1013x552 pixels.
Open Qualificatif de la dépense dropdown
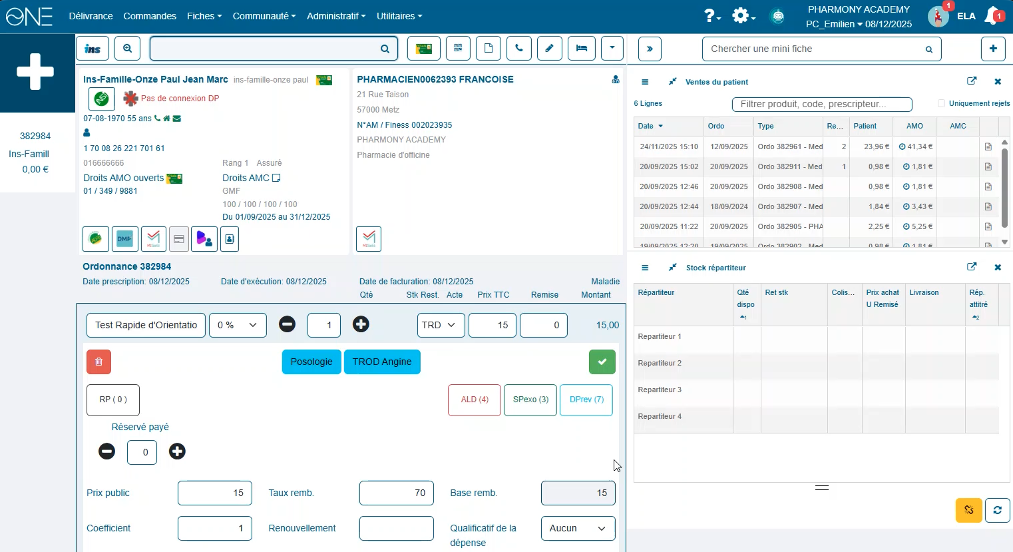pyautogui.click(x=578, y=528)
